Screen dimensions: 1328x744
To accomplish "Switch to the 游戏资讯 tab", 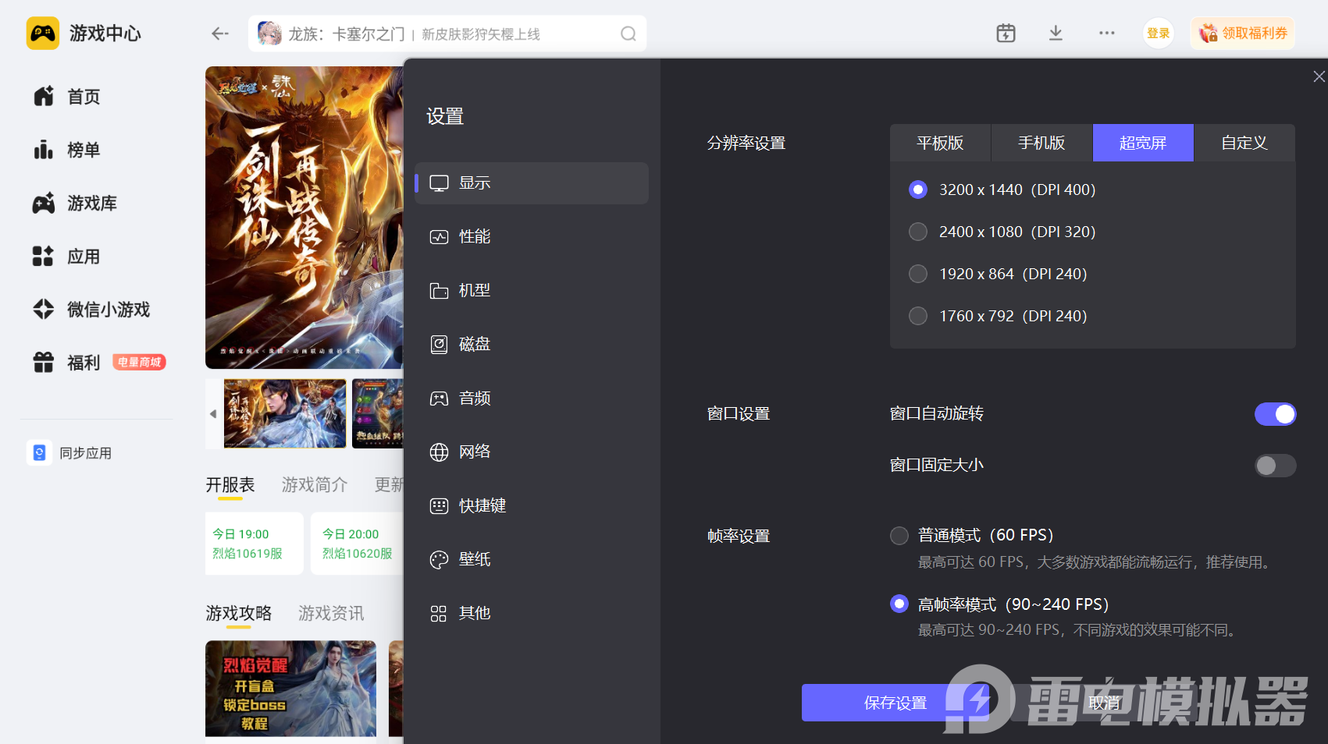I will click(x=330, y=613).
